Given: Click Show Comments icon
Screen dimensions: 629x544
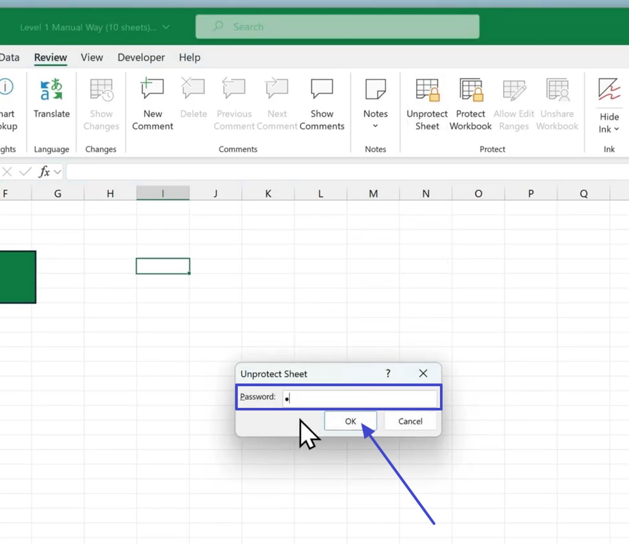Looking at the screenshot, I should [x=322, y=89].
